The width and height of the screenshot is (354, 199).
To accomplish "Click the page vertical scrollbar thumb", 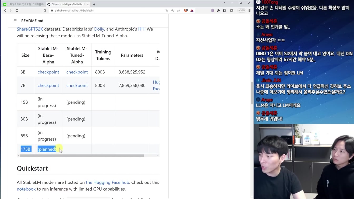I will [252, 93].
